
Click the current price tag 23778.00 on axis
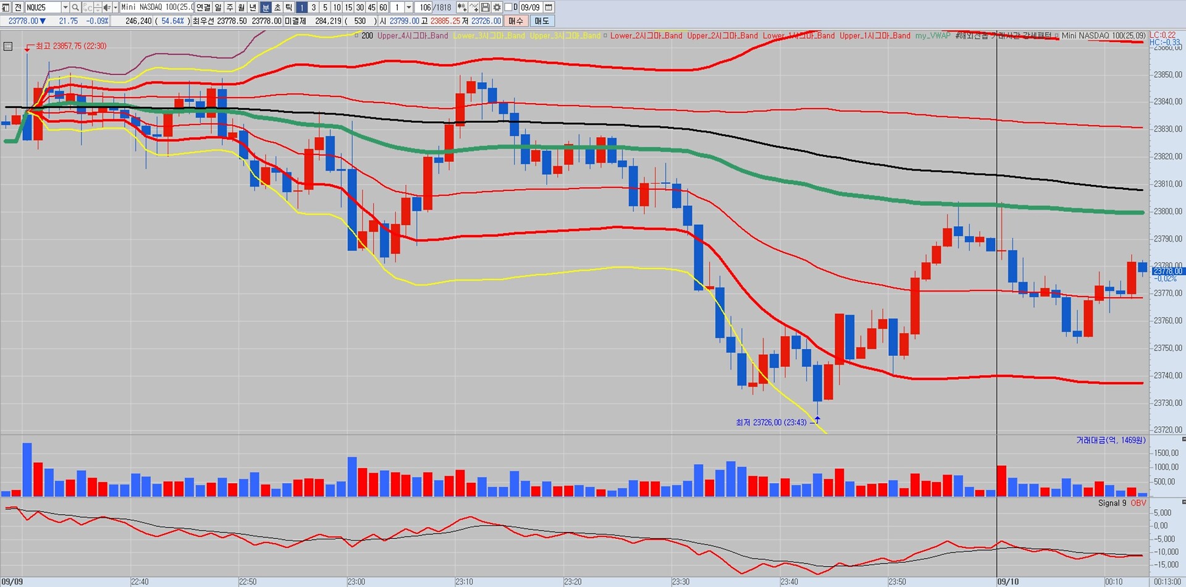coord(1167,271)
